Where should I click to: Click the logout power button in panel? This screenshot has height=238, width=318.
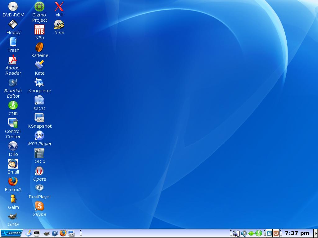(x=276, y=233)
